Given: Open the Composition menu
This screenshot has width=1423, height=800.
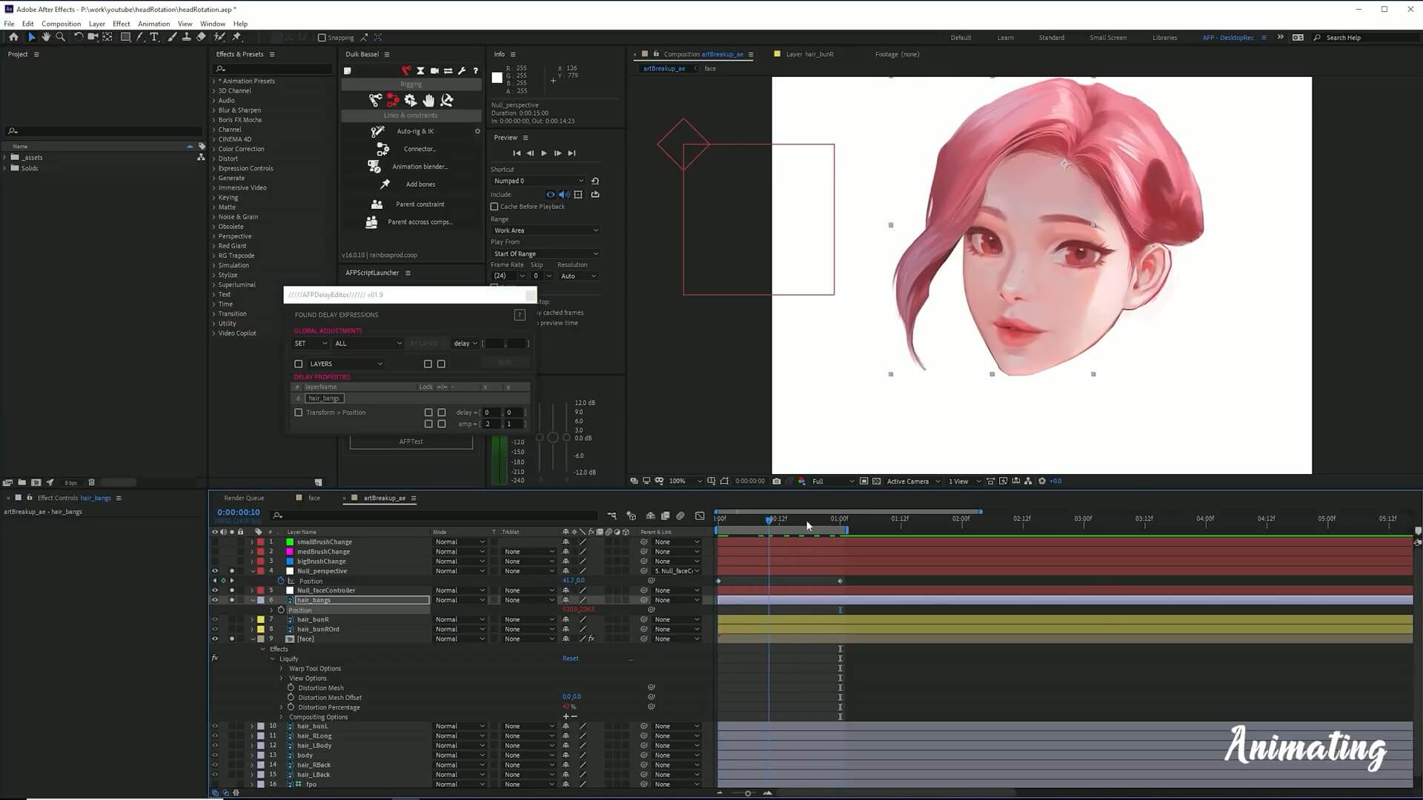Looking at the screenshot, I should pos(61,24).
